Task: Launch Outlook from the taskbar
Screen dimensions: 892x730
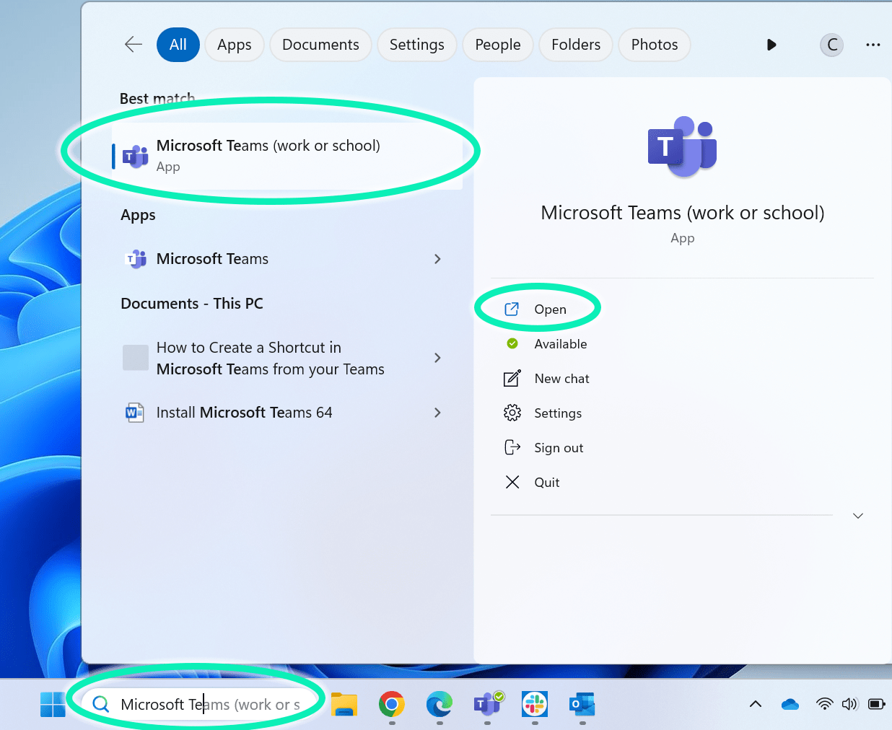Action: [582, 704]
